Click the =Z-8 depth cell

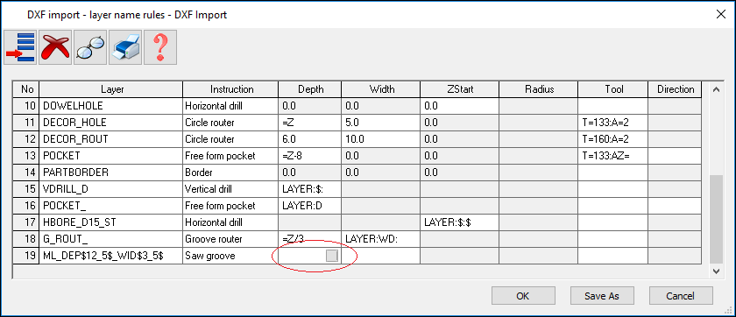pos(310,156)
